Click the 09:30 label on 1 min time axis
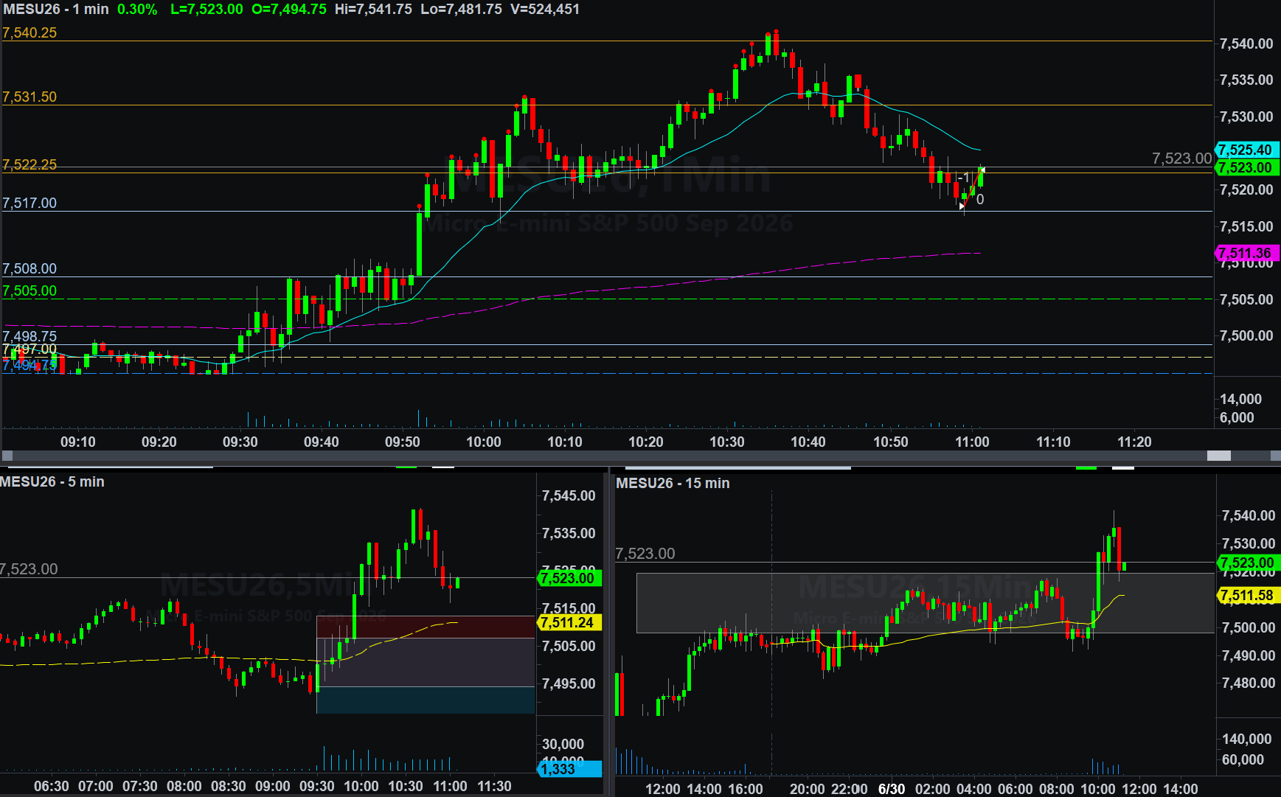 (240, 442)
